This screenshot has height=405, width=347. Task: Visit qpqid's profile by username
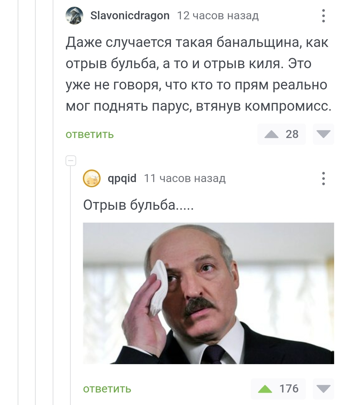[122, 178]
